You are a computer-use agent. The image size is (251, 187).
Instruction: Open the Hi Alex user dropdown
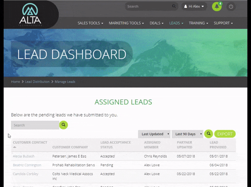click(x=194, y=6)
